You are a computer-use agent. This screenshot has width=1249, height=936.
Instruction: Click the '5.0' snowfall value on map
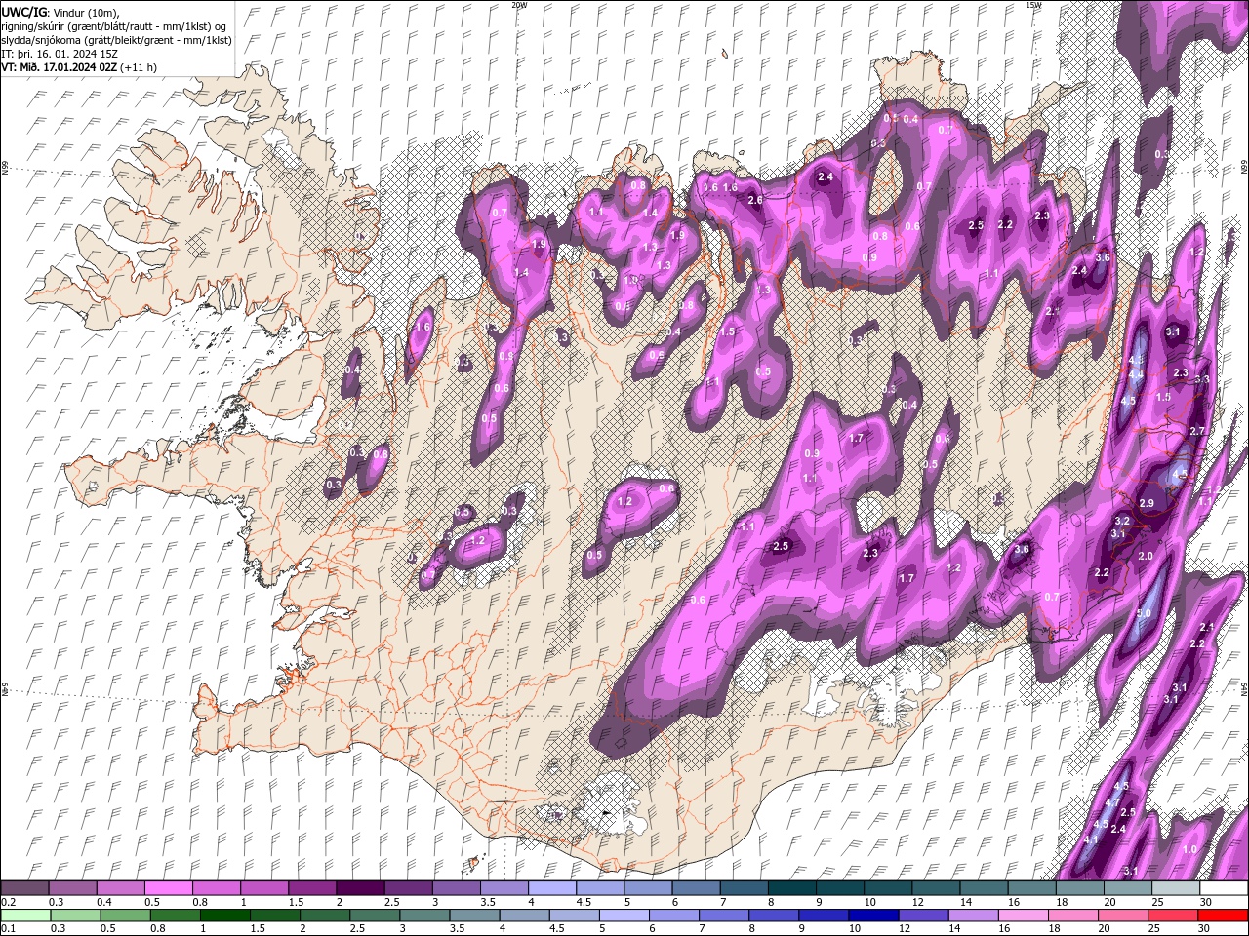tap(1145, 613)
